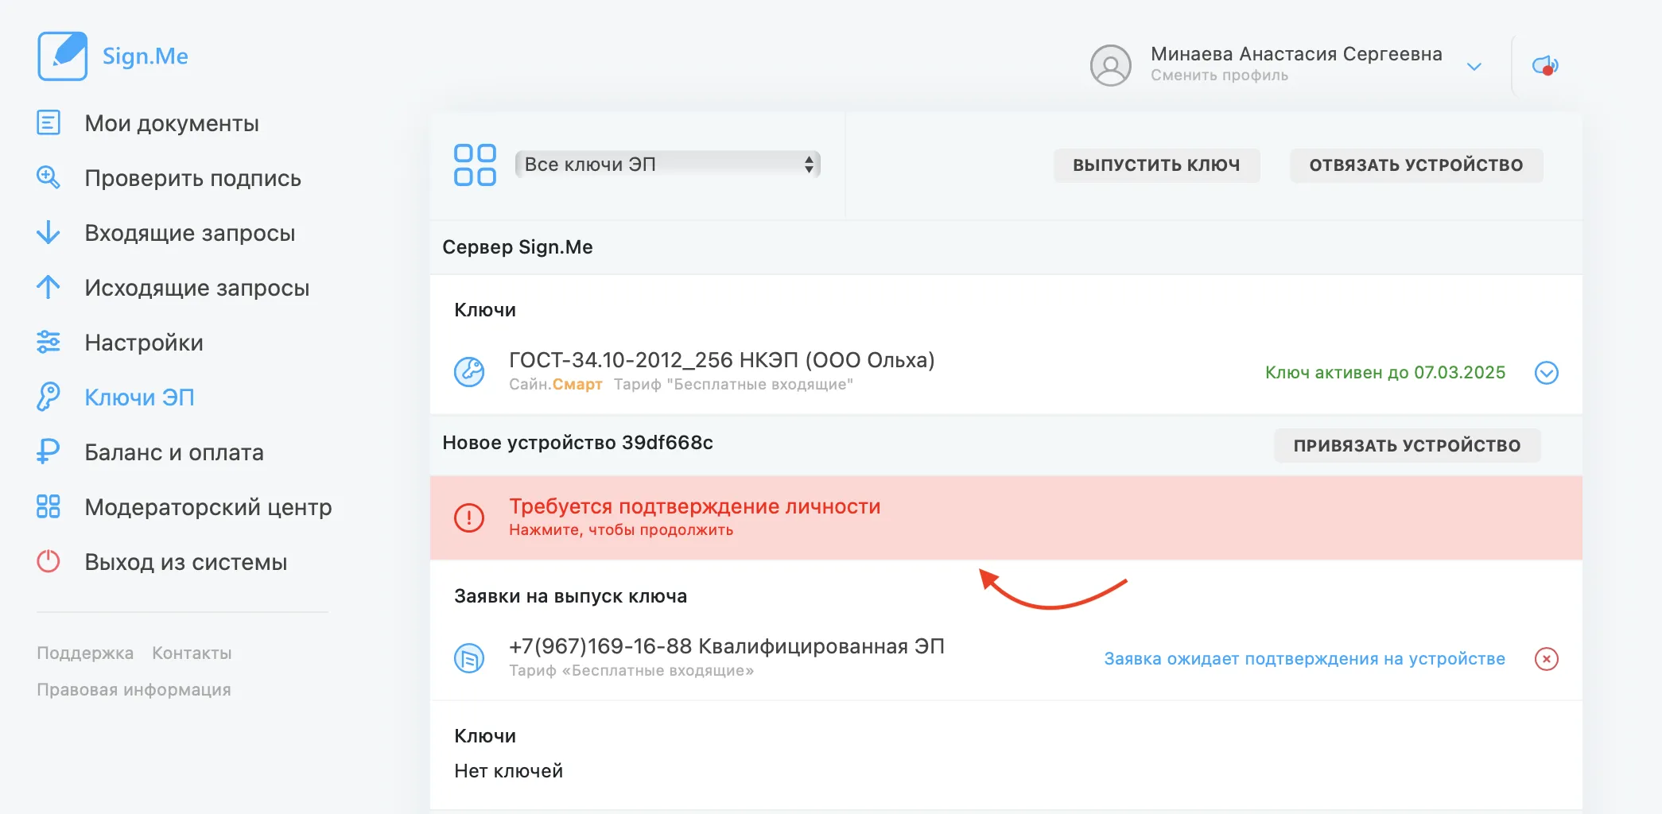Go to Входящие запросы section
The image size is (1662, 814).
189,233
